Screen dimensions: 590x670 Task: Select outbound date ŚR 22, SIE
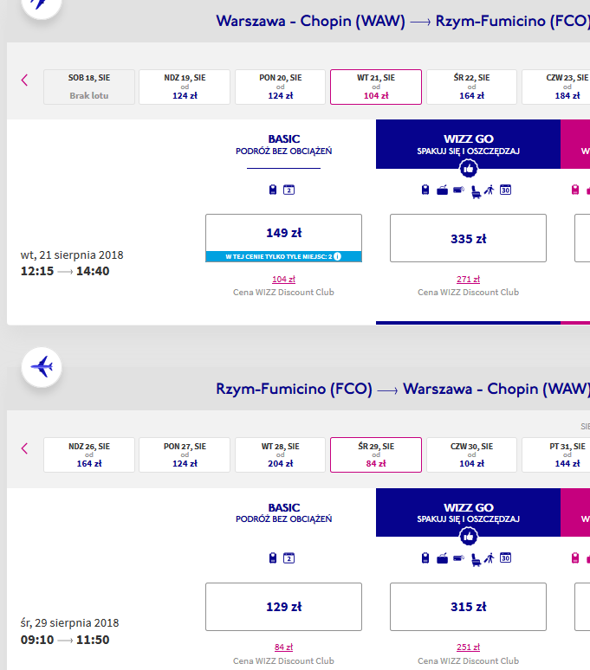[471, 87]
